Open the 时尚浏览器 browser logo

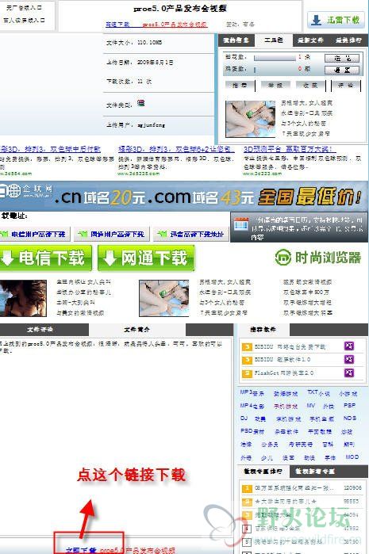(x=317, y=258)
